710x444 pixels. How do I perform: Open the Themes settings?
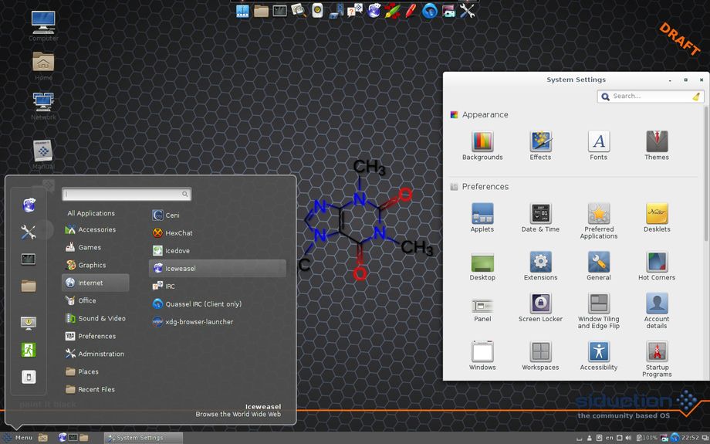pyautogui.click(x=656, y=142)
